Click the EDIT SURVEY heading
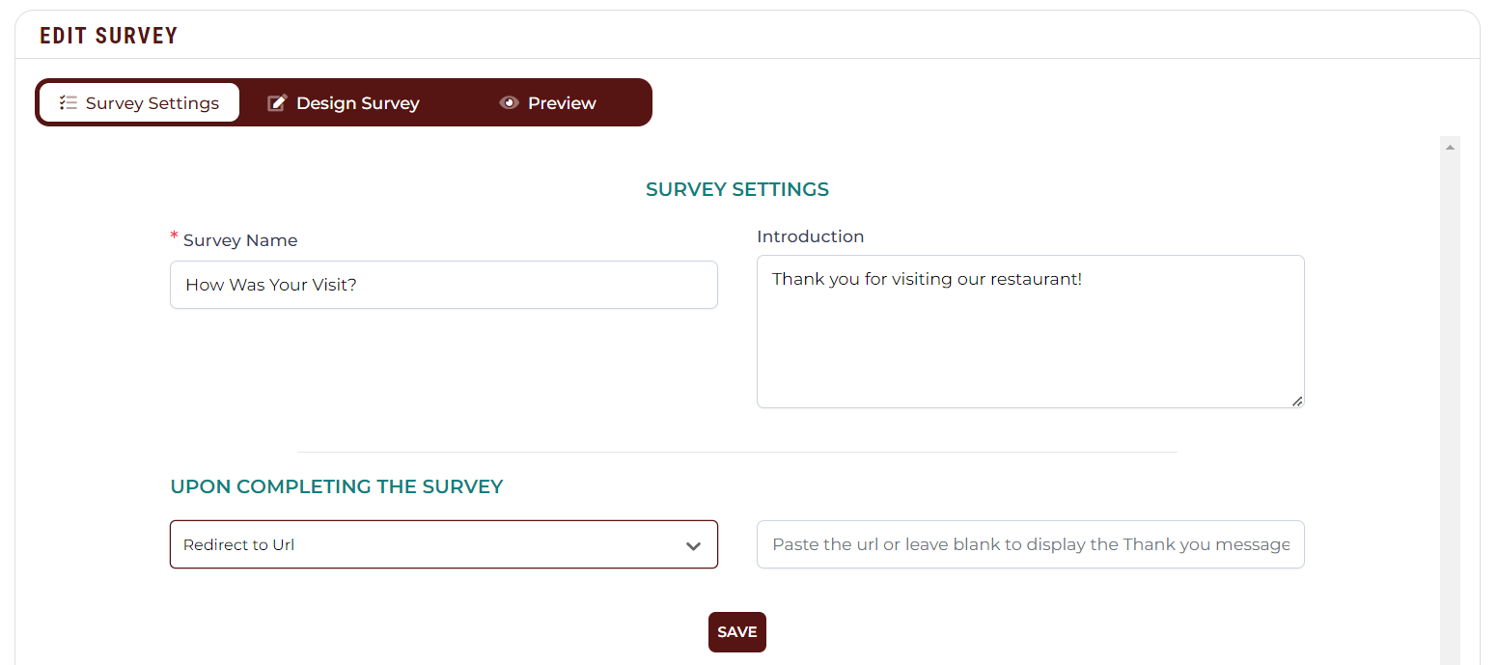The image size is (1498, 665). 109,36
